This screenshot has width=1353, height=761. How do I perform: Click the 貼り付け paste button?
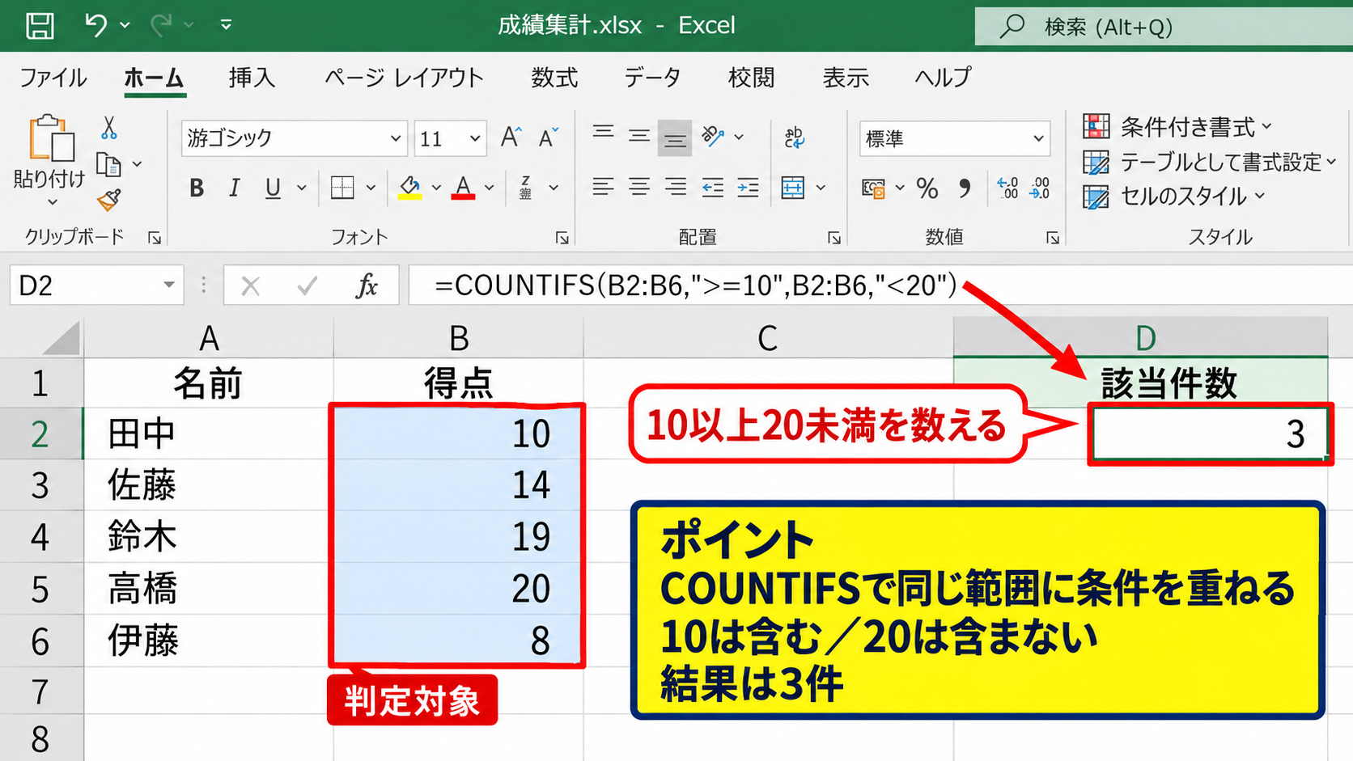click(50, 158)
